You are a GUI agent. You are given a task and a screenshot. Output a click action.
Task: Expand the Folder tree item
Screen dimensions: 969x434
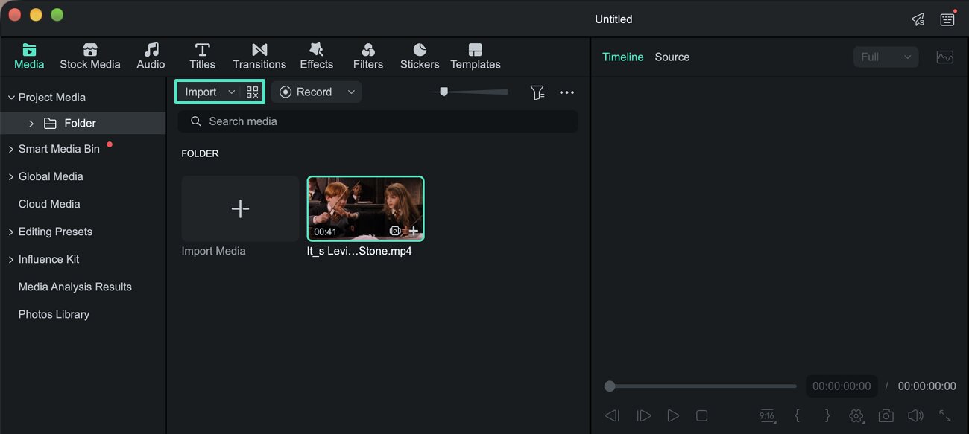pos(31,124)
